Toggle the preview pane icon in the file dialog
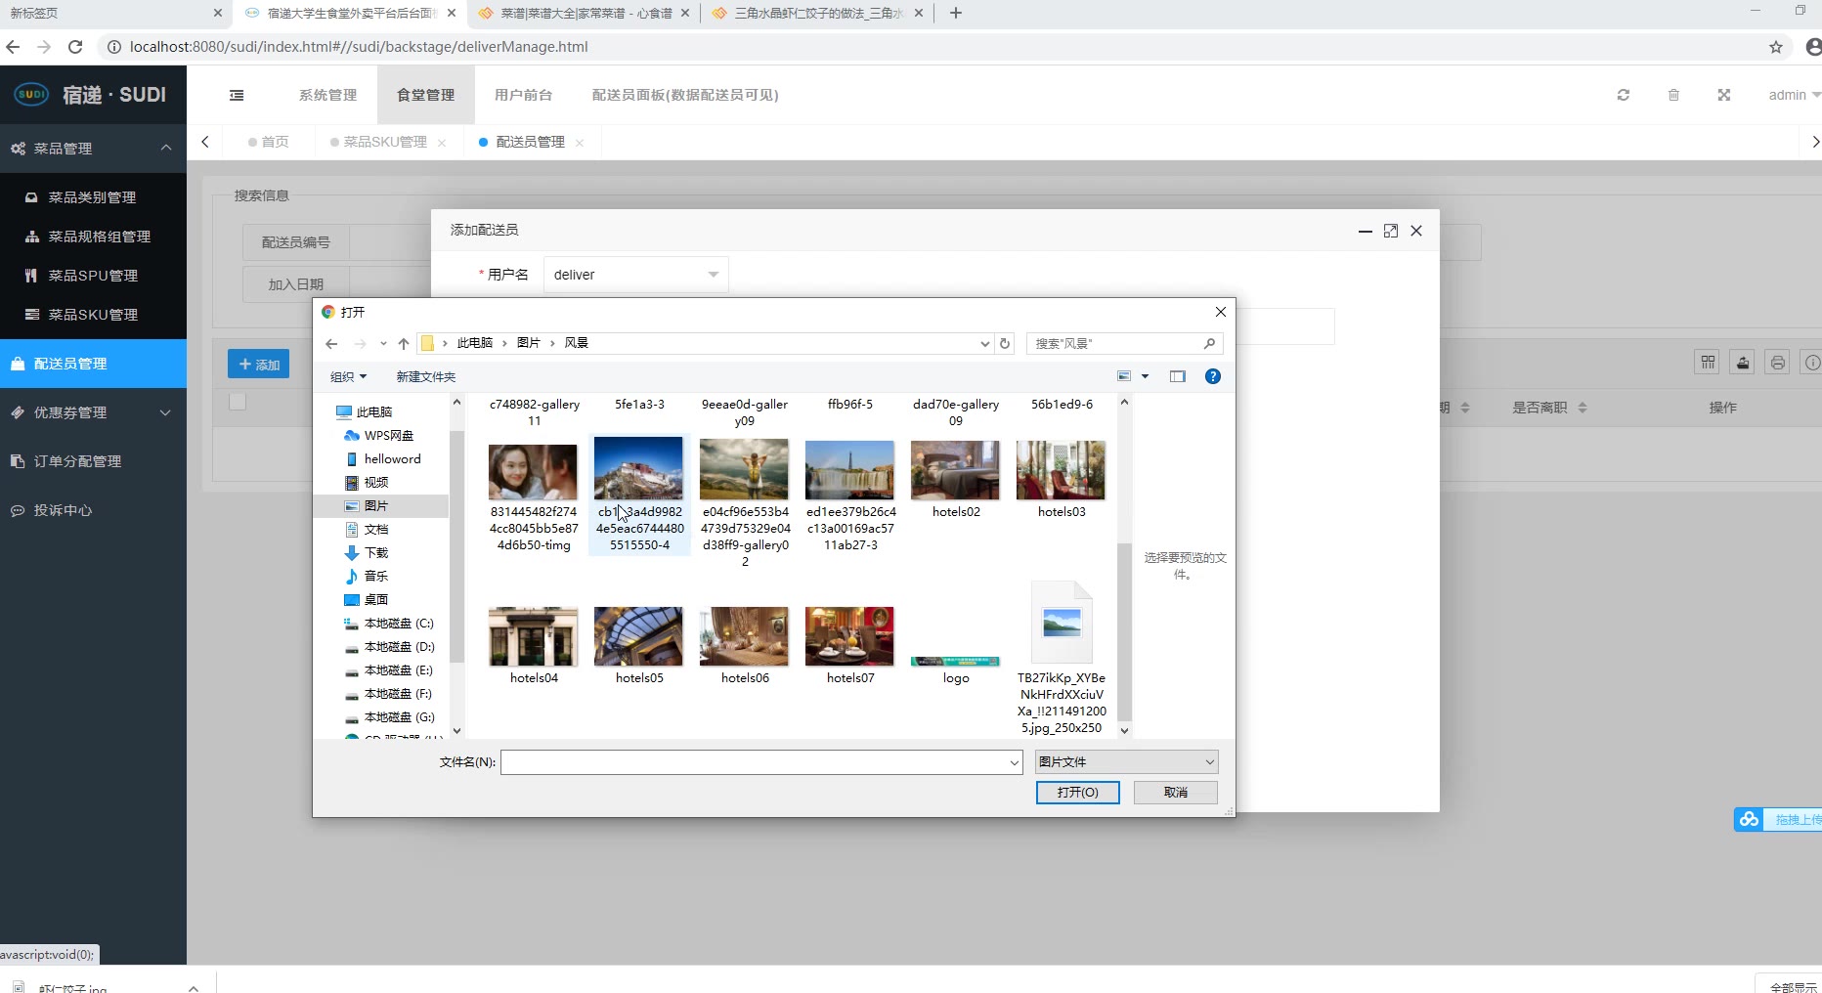1822x993 pixels. 1177,376
